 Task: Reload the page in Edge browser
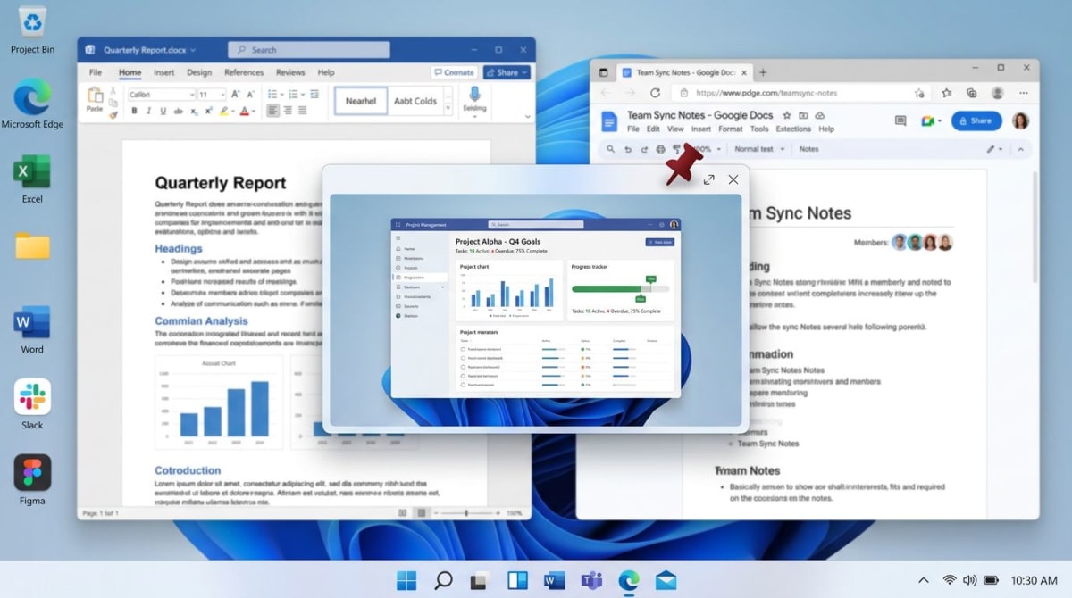655,93
